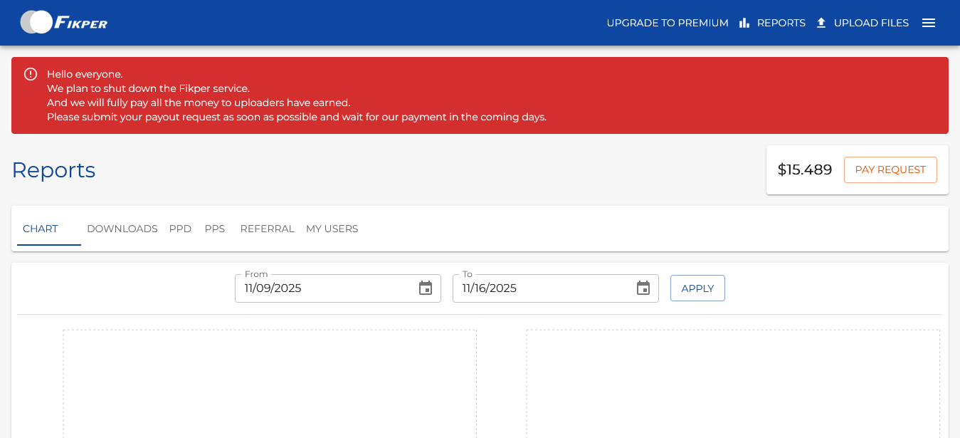The height and width of the screenshot is (438, 960).
Task: Open the PPD tab
Action: pos(180,229)
